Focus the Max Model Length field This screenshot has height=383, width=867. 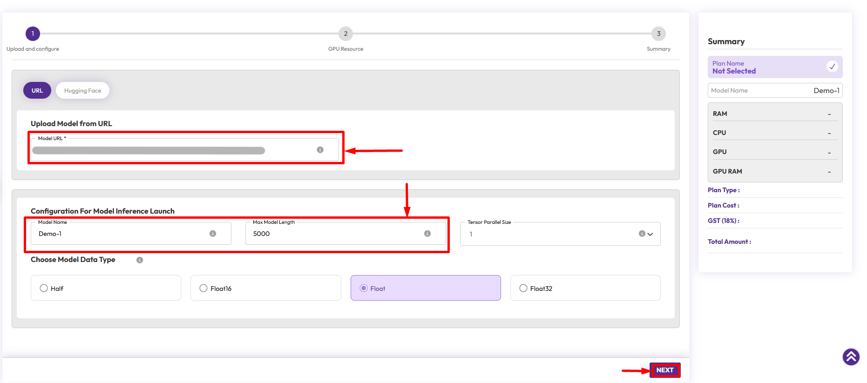coord(335,234)
